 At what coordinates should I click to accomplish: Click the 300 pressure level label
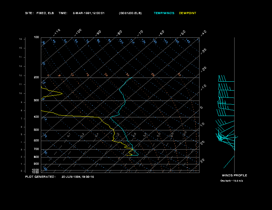tap(36, 101)
